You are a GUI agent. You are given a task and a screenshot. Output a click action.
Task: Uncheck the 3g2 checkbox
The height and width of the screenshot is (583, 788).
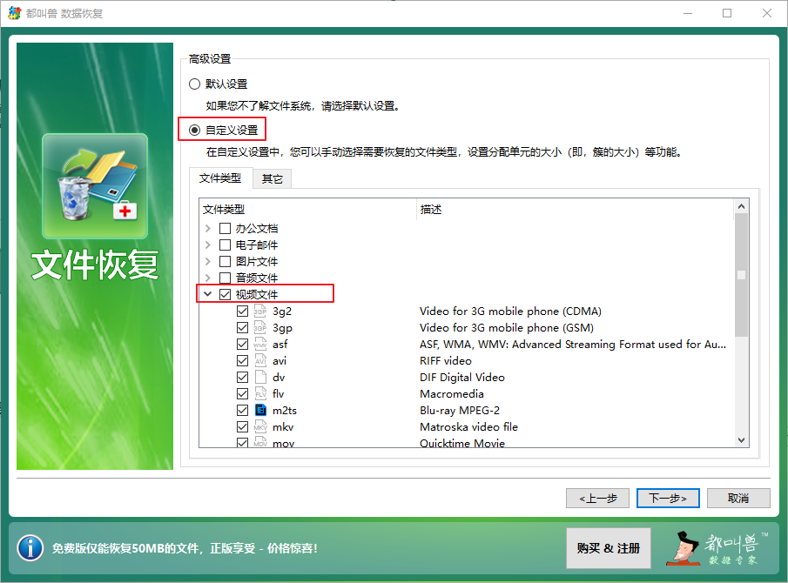tap(242, 311)
